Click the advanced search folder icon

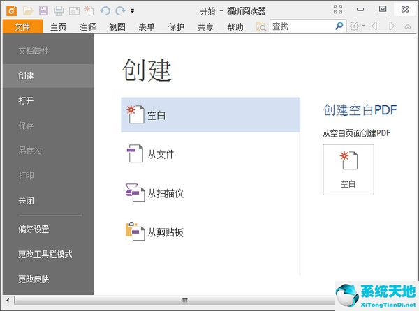point(261,26)
